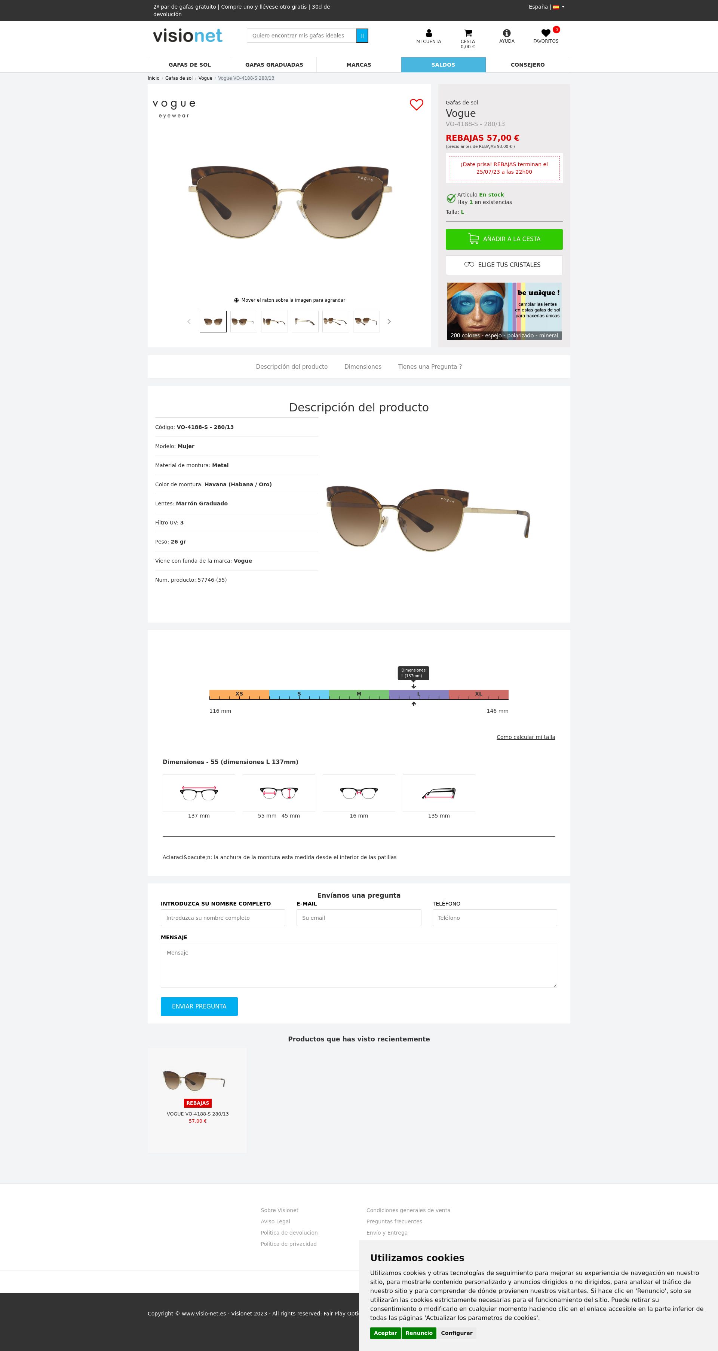This screenshot has height=1351, width=718.
Task: Click the blue search button icon
Action: [x=362, y=36]
